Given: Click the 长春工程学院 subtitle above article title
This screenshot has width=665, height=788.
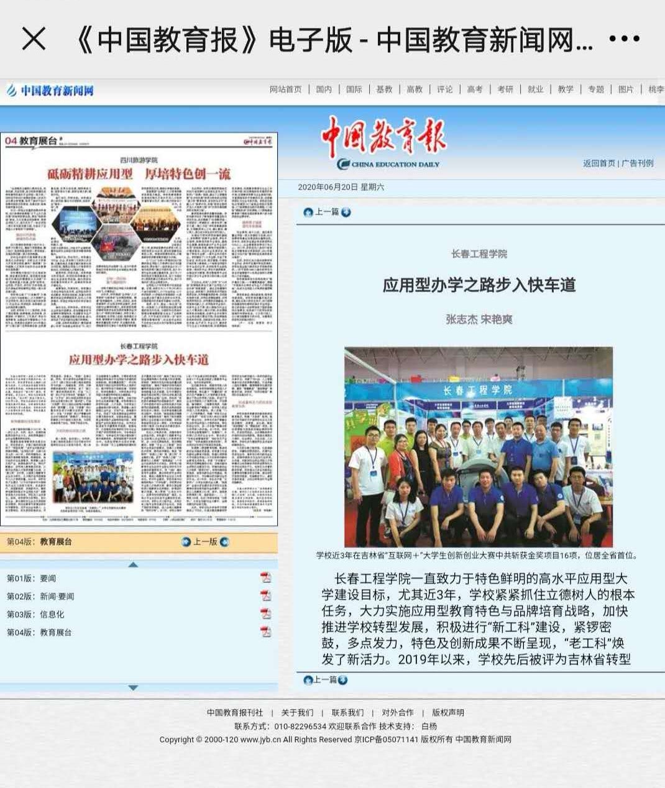Looking at the screenshot, I should coord(479,254).
